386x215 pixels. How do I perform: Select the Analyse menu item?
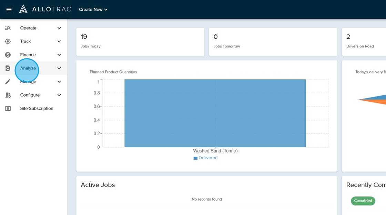click(x=28, y=68)
